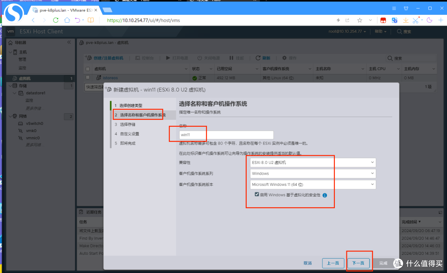
Task: Open browser star favorites dropdown arrow
Action: [x=370, y=20]
